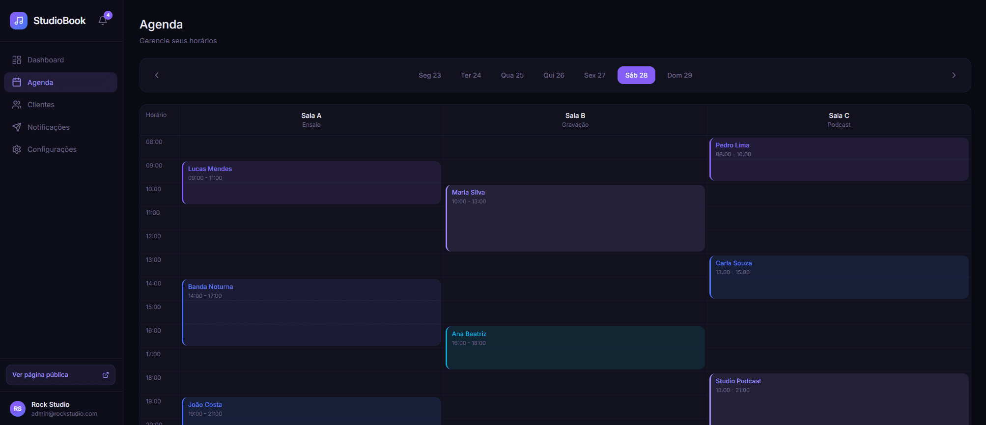Open the notifications bell icon

click(103, 21)
